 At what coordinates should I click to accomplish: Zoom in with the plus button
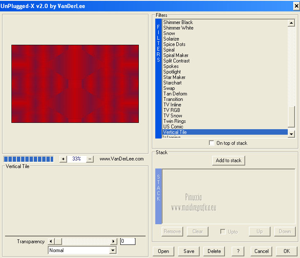pyautogui.click(x=63, y=159)
